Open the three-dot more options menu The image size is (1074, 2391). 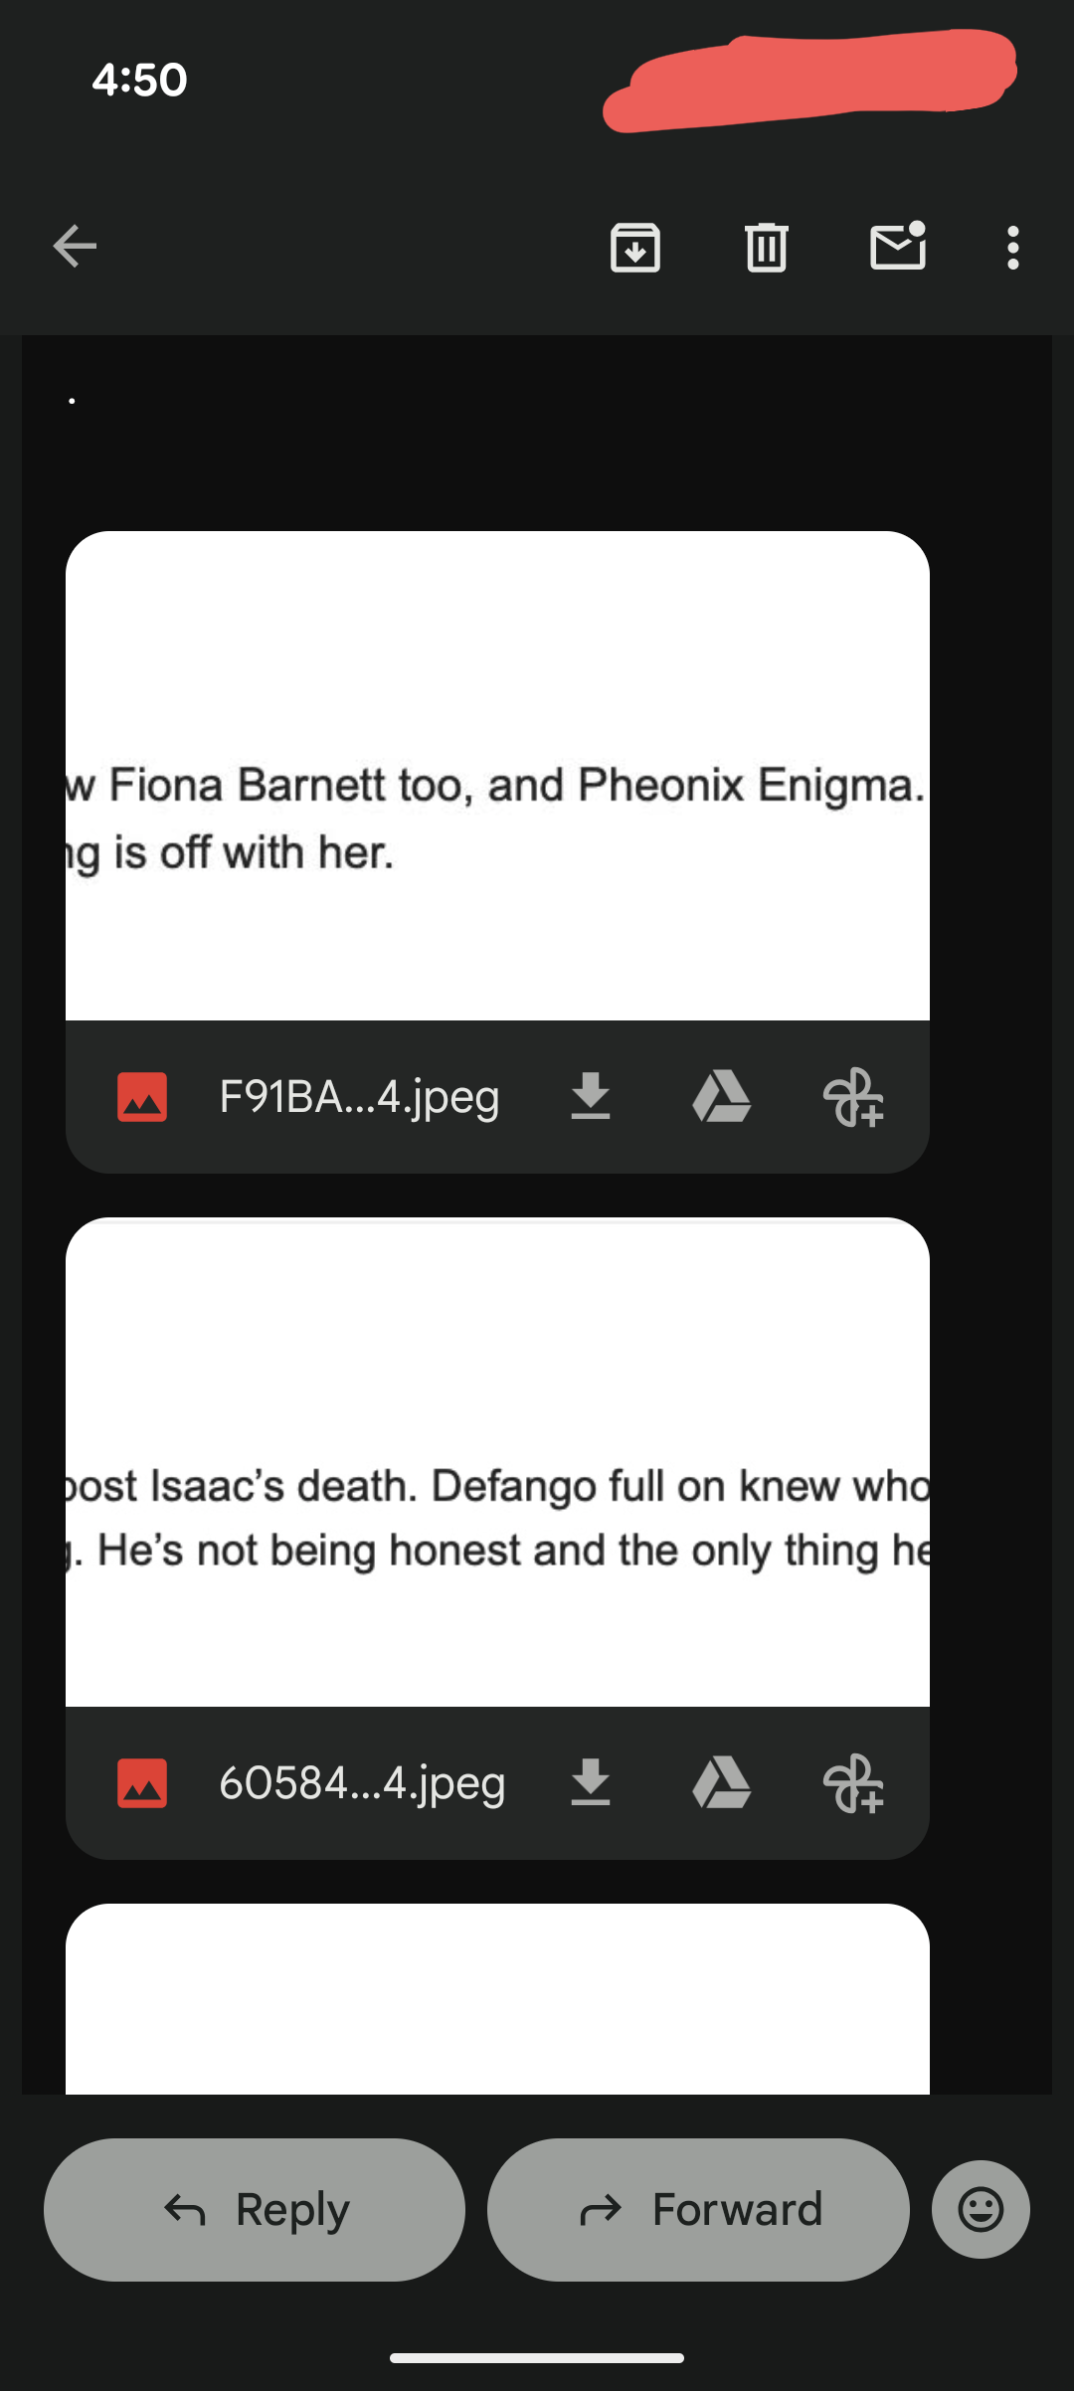1013,248
